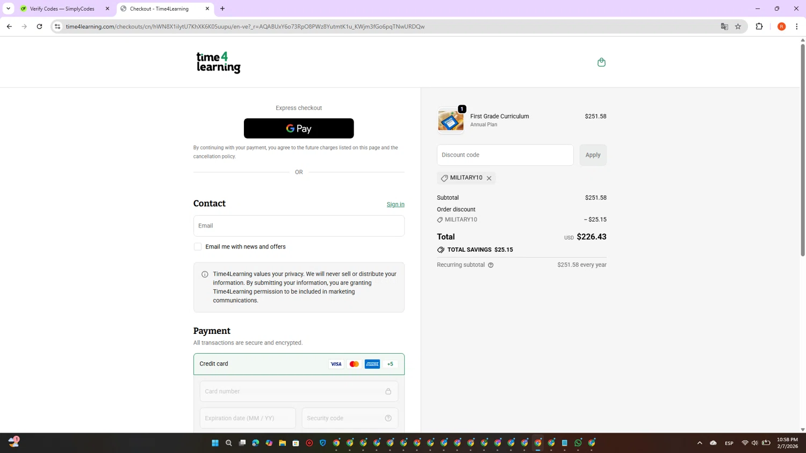Open the shopping bag cart icon
The width and height of the screenshot is (806, 453).
click(601, 62)
